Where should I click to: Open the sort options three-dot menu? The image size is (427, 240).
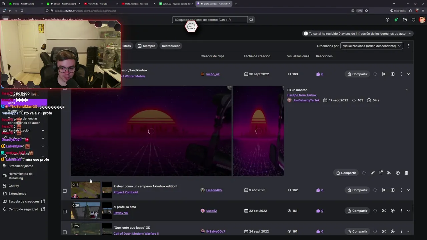click(408, 46)
